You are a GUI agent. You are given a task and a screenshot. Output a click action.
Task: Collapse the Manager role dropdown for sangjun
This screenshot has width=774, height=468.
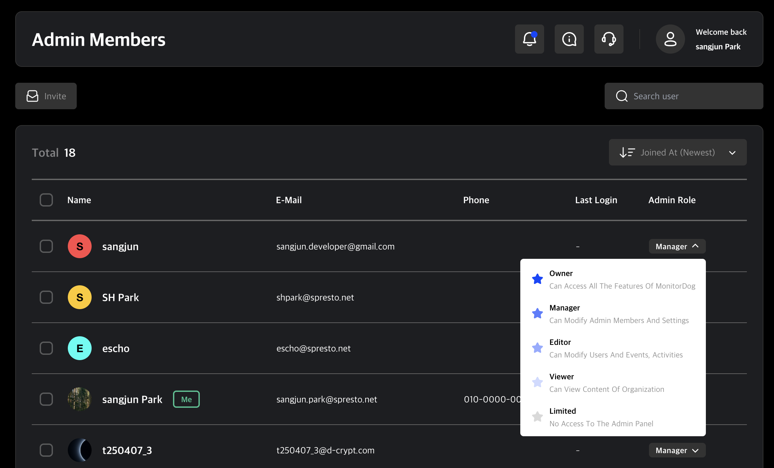click(677, 246)
